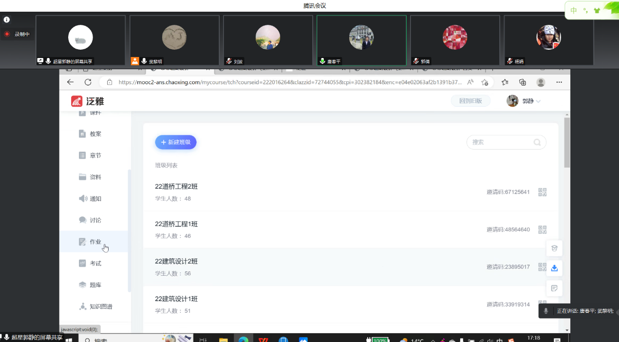Open the 郭静 user dropdown
This screenshot has width=619, height=342.
point(524,101)
